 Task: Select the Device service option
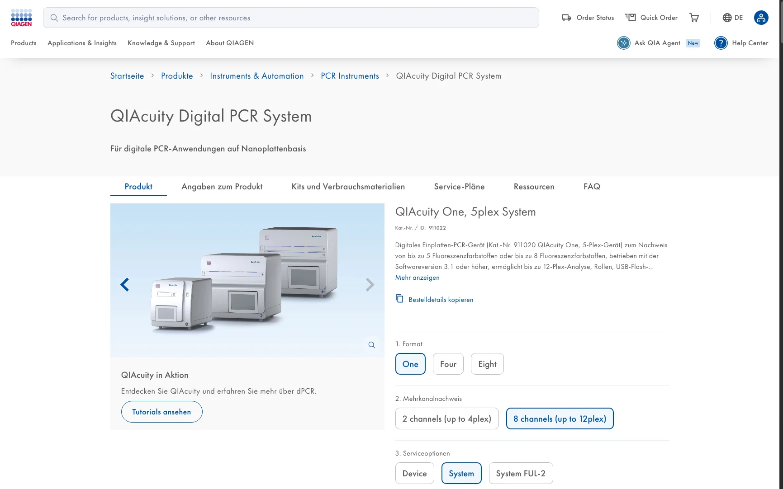(x=415, y=473)
